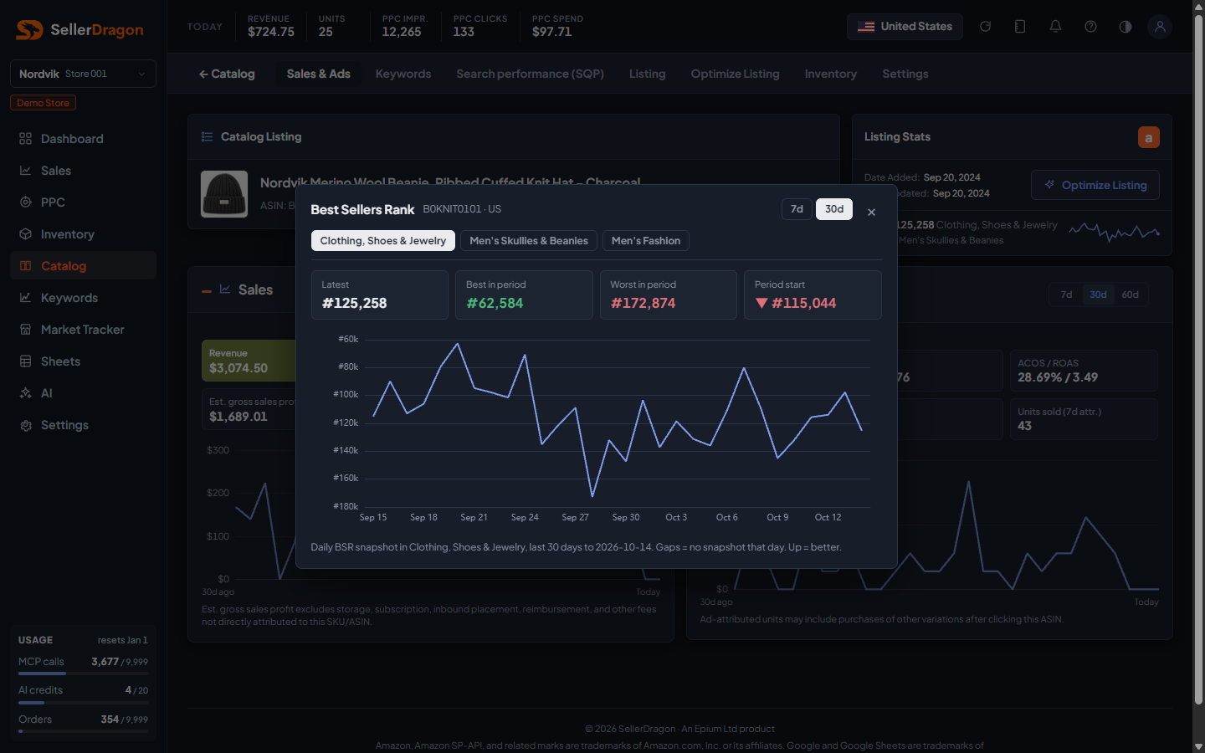Open the top Inventory tab

click(x=831, y=74)
